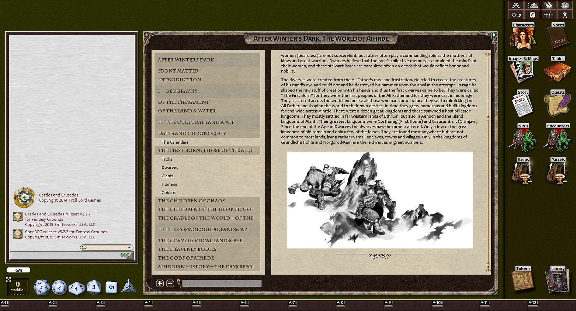Open the NPCs list

click(x=523, y=139)
